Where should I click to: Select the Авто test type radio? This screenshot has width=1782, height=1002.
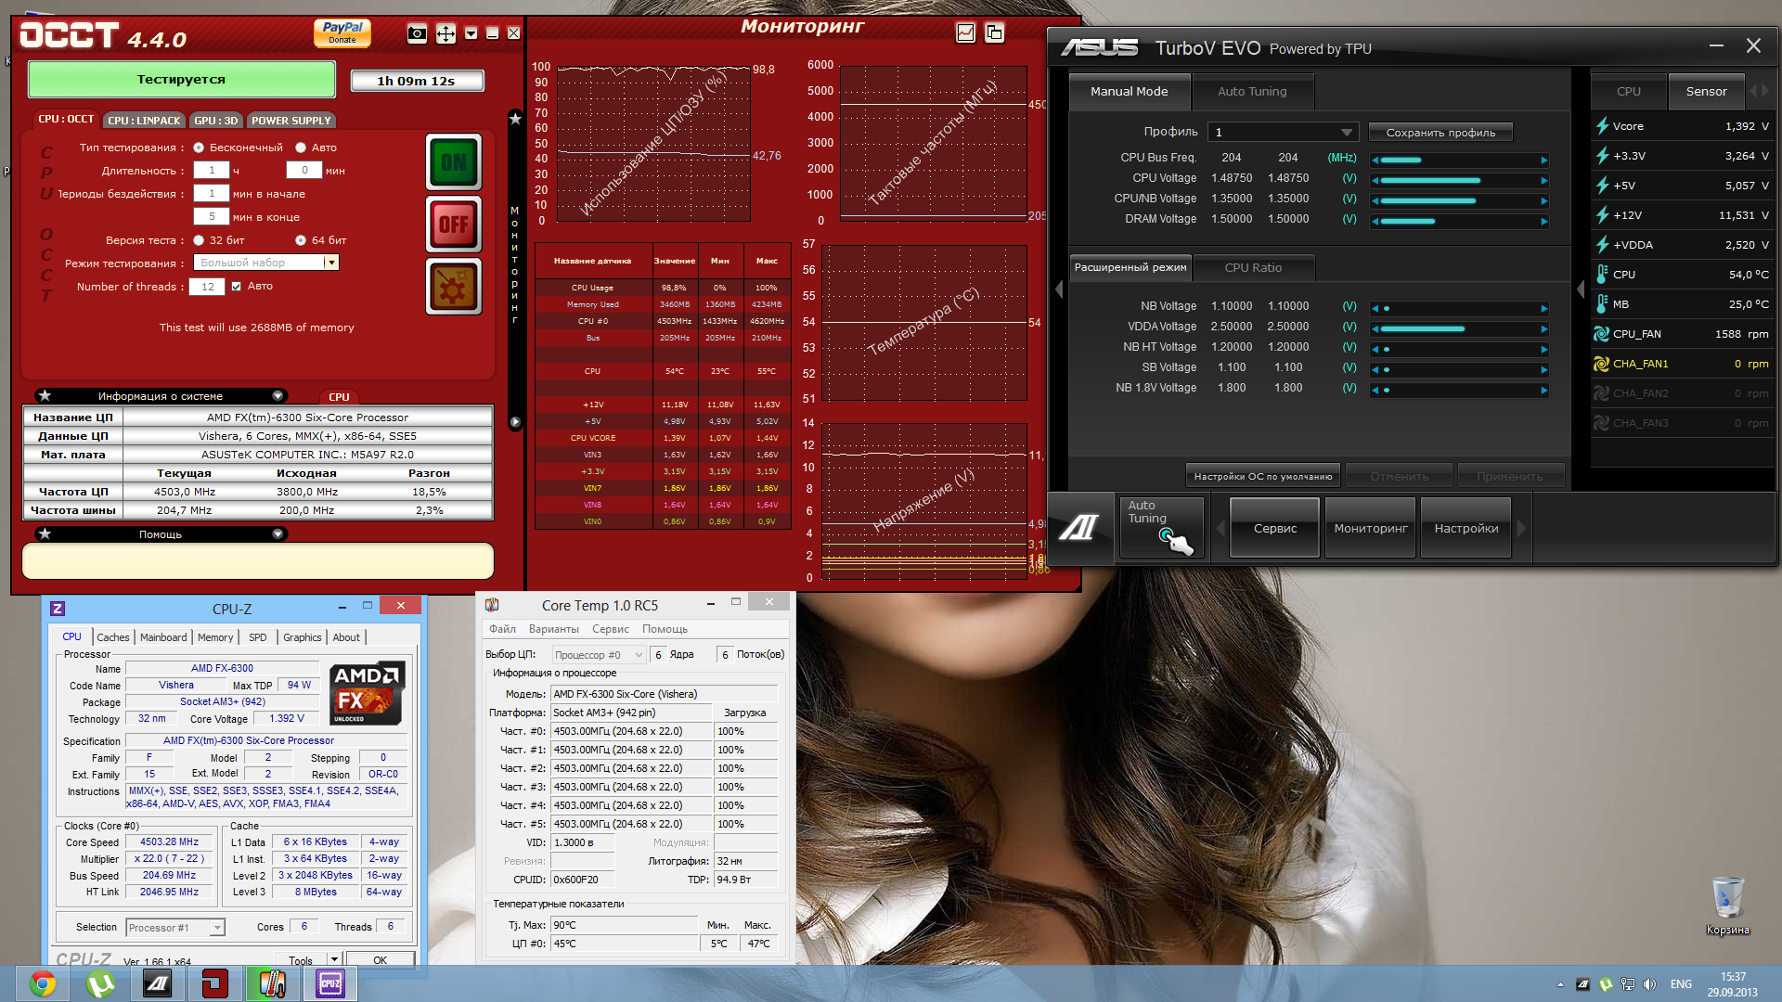pyautogui.click(x=301, y=148)
